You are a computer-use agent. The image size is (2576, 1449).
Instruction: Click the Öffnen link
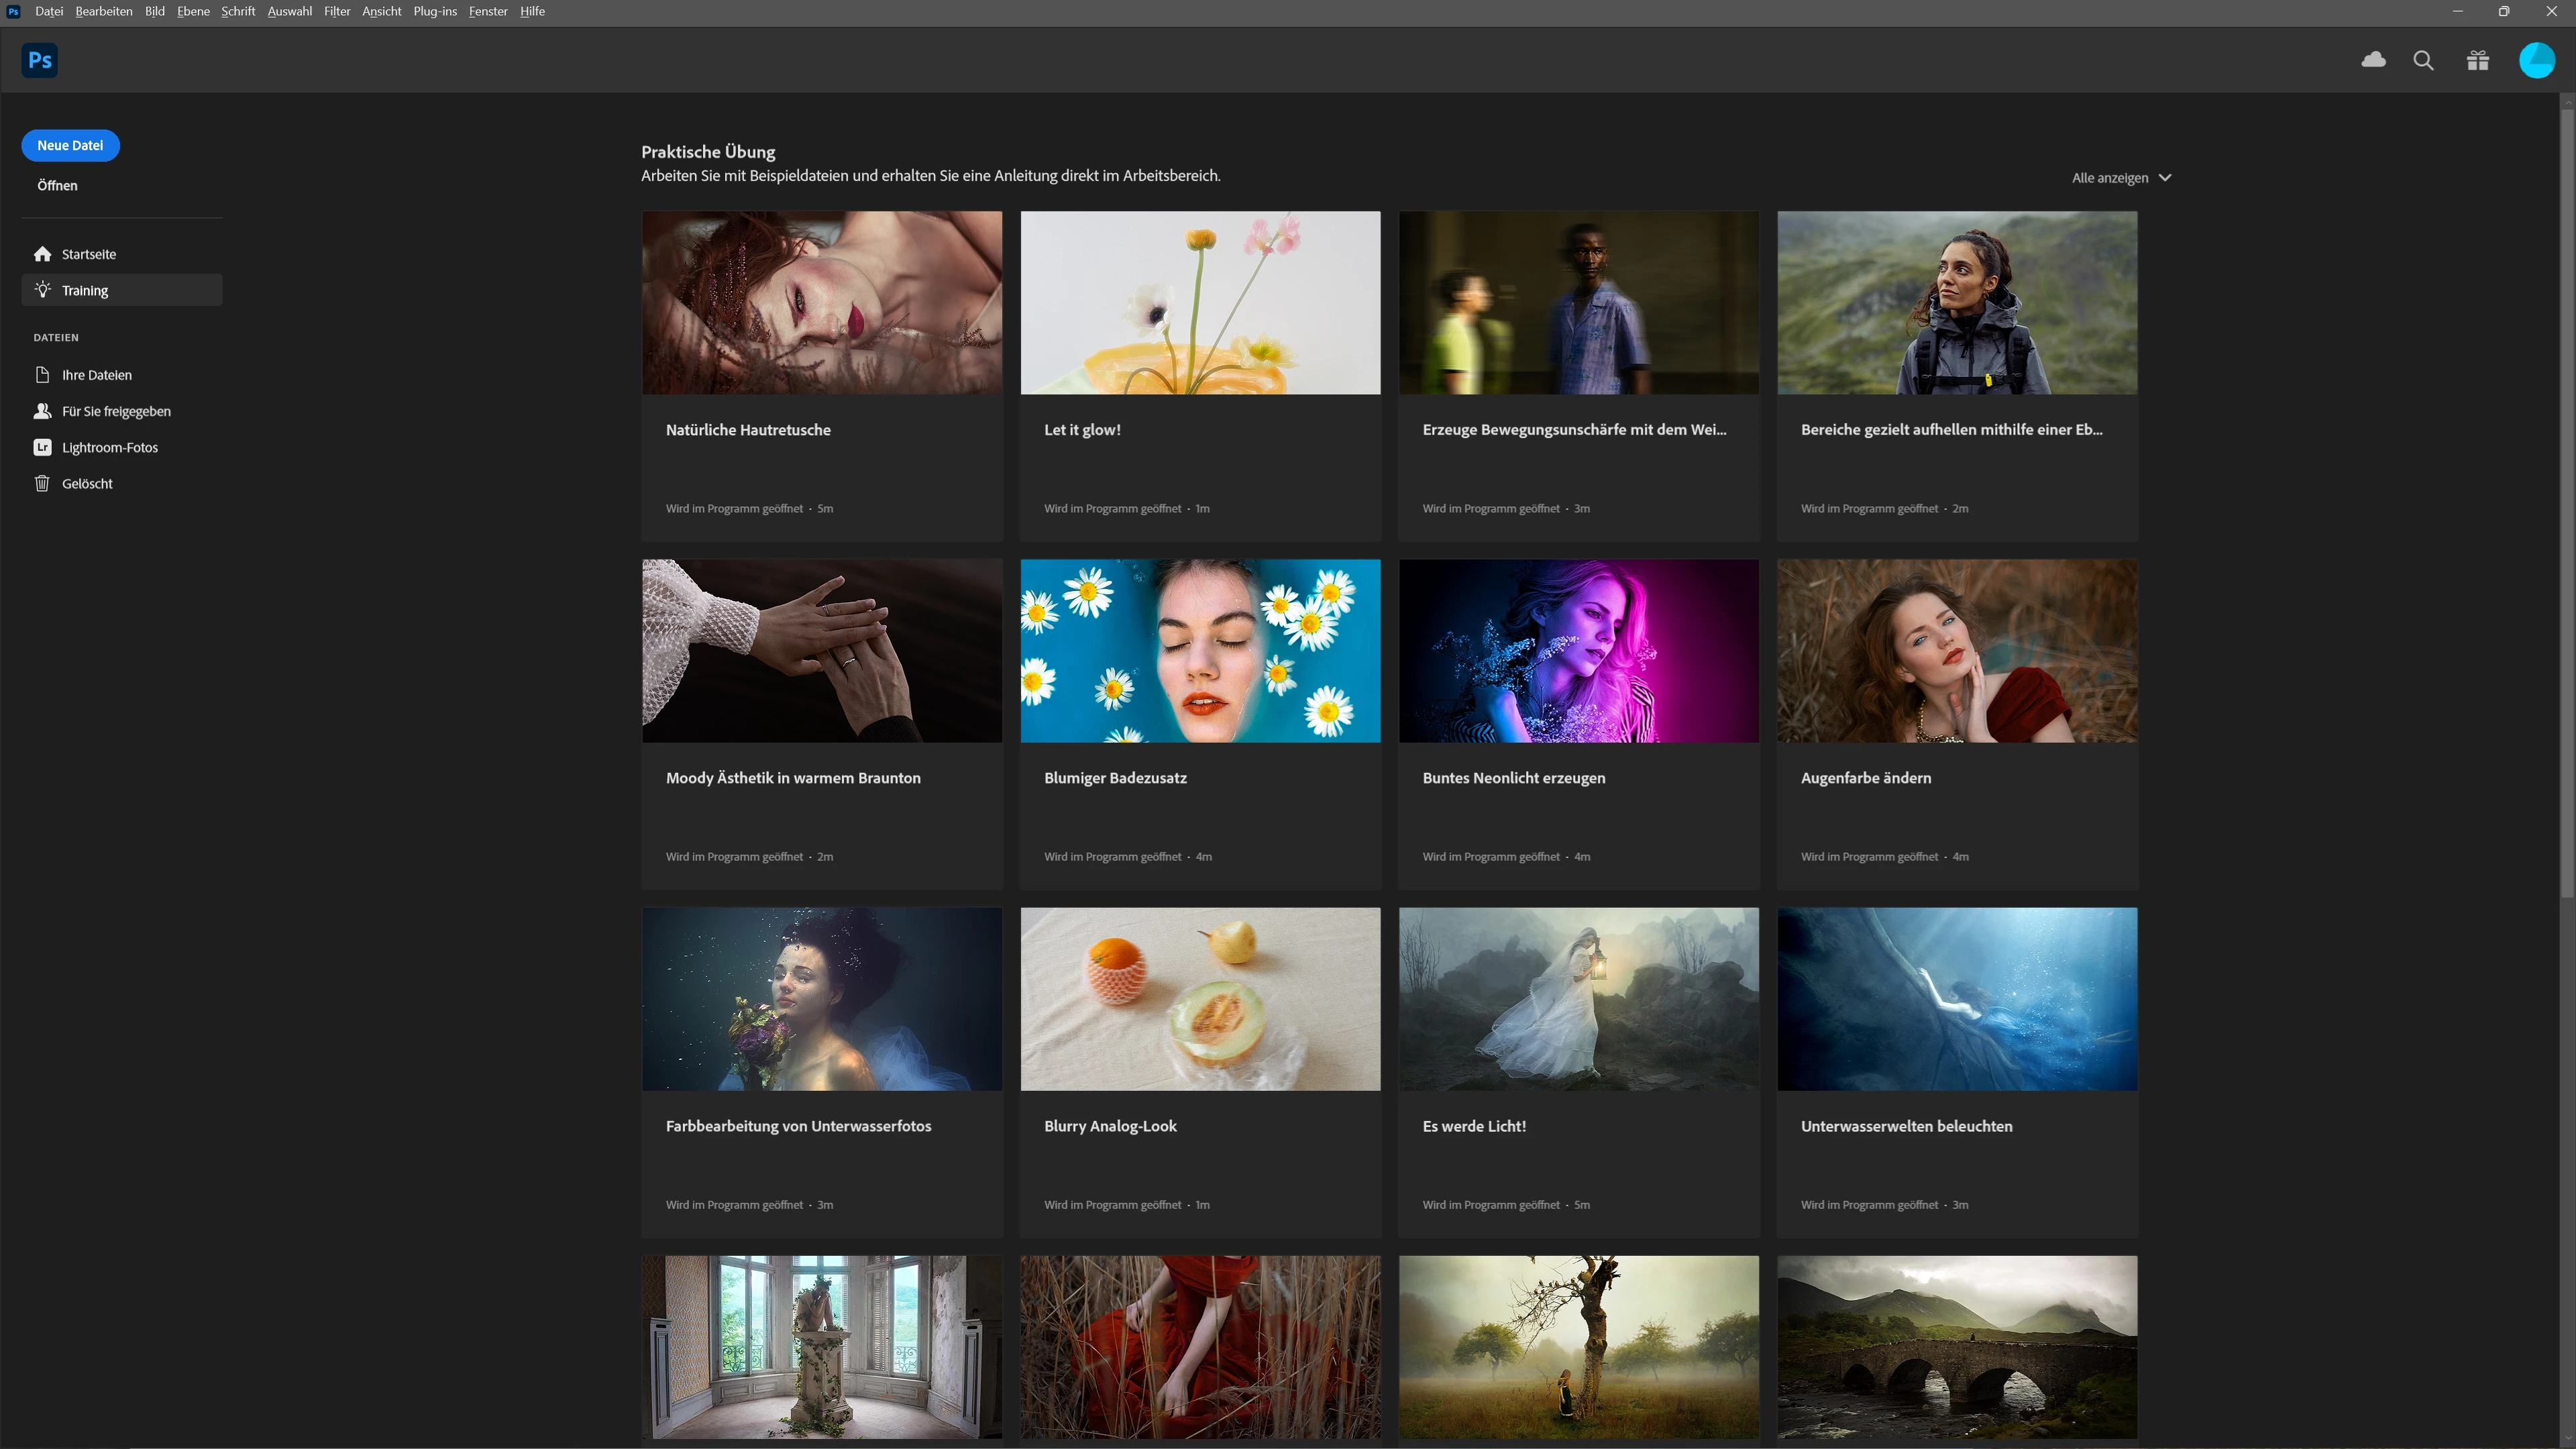pyautogui.click(x=57, y=185)
